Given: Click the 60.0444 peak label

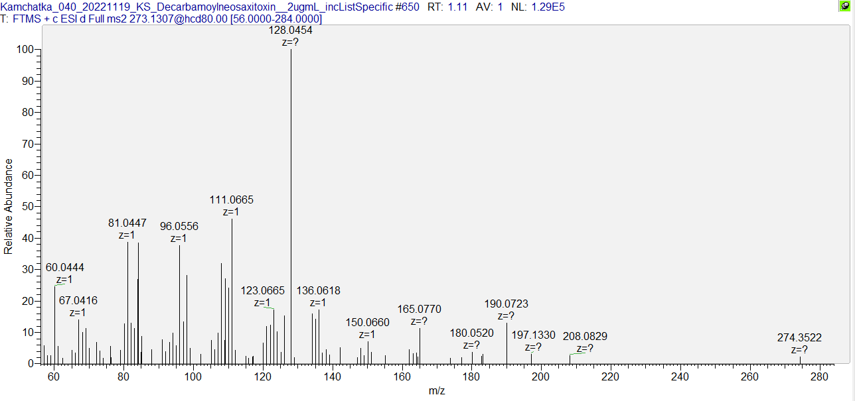Looking at the screenshot, I should [x=64, y=268].
